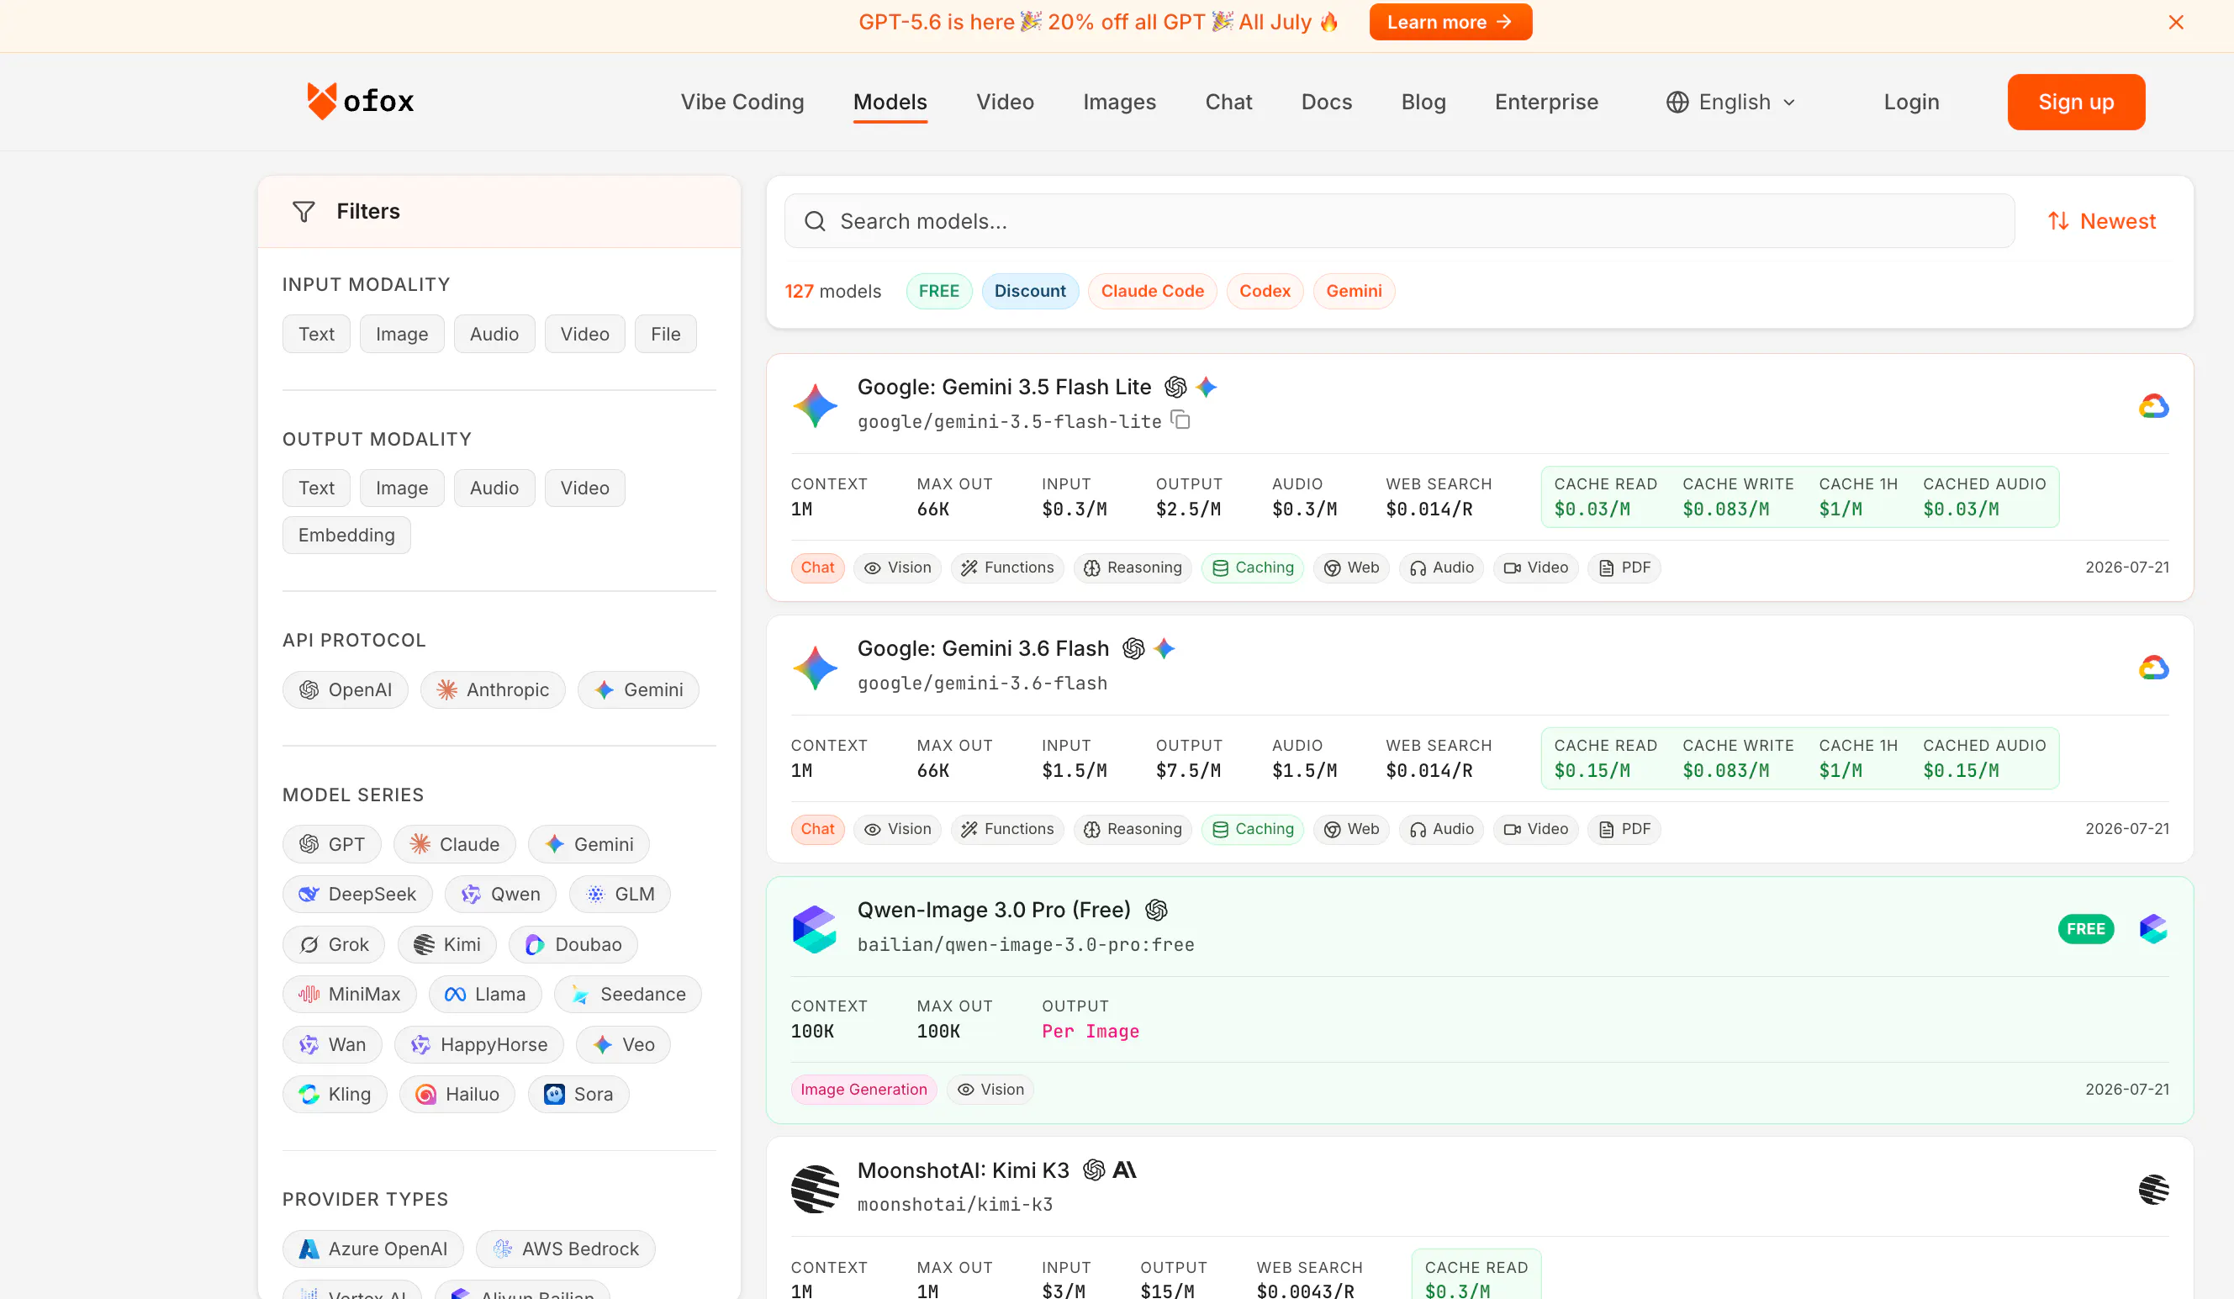Click the search magnifier icon

click(815, 221)
